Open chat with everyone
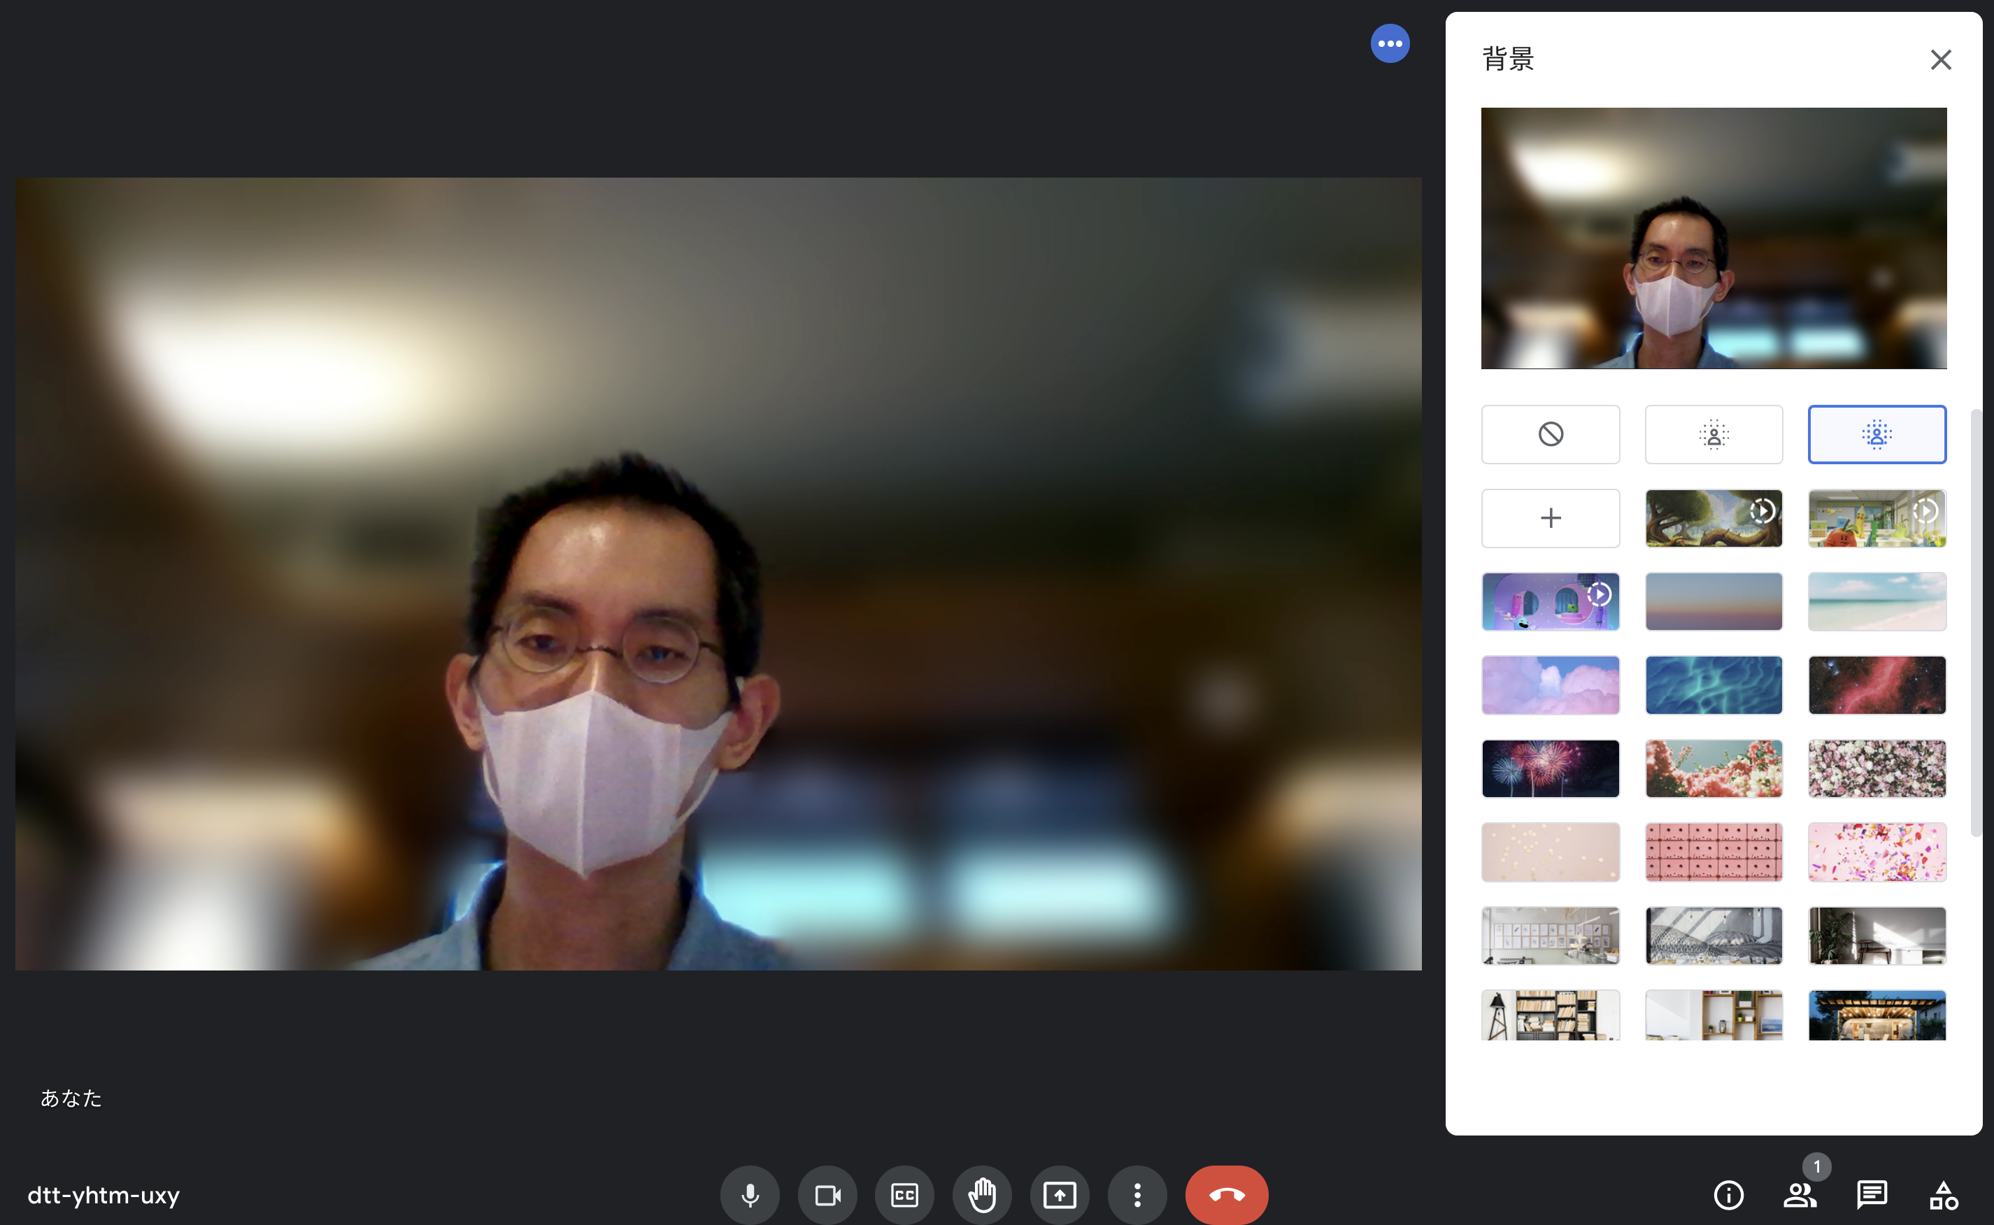1994x1225 pixels. tap(1872, 1195)
